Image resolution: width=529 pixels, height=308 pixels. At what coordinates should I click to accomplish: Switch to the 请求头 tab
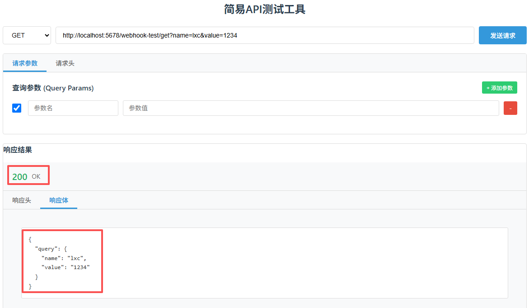(65, 63)
